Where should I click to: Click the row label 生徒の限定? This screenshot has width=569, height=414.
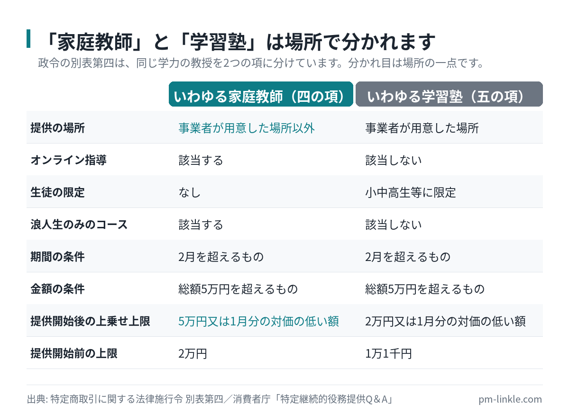(x=57, y=192)
